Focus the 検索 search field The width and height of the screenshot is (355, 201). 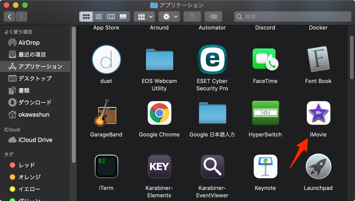click(293, 17)
